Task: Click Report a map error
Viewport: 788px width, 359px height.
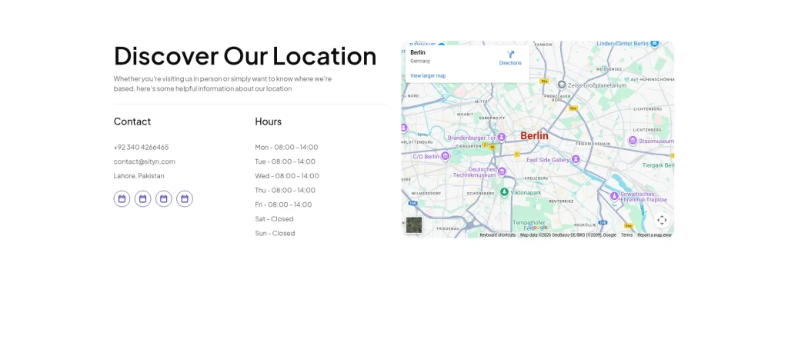Action: [x=655, y=235]
